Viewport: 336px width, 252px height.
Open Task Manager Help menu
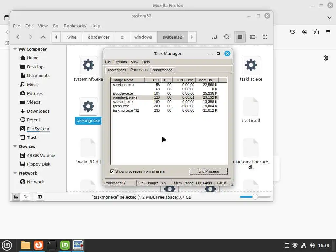[146, 62]
